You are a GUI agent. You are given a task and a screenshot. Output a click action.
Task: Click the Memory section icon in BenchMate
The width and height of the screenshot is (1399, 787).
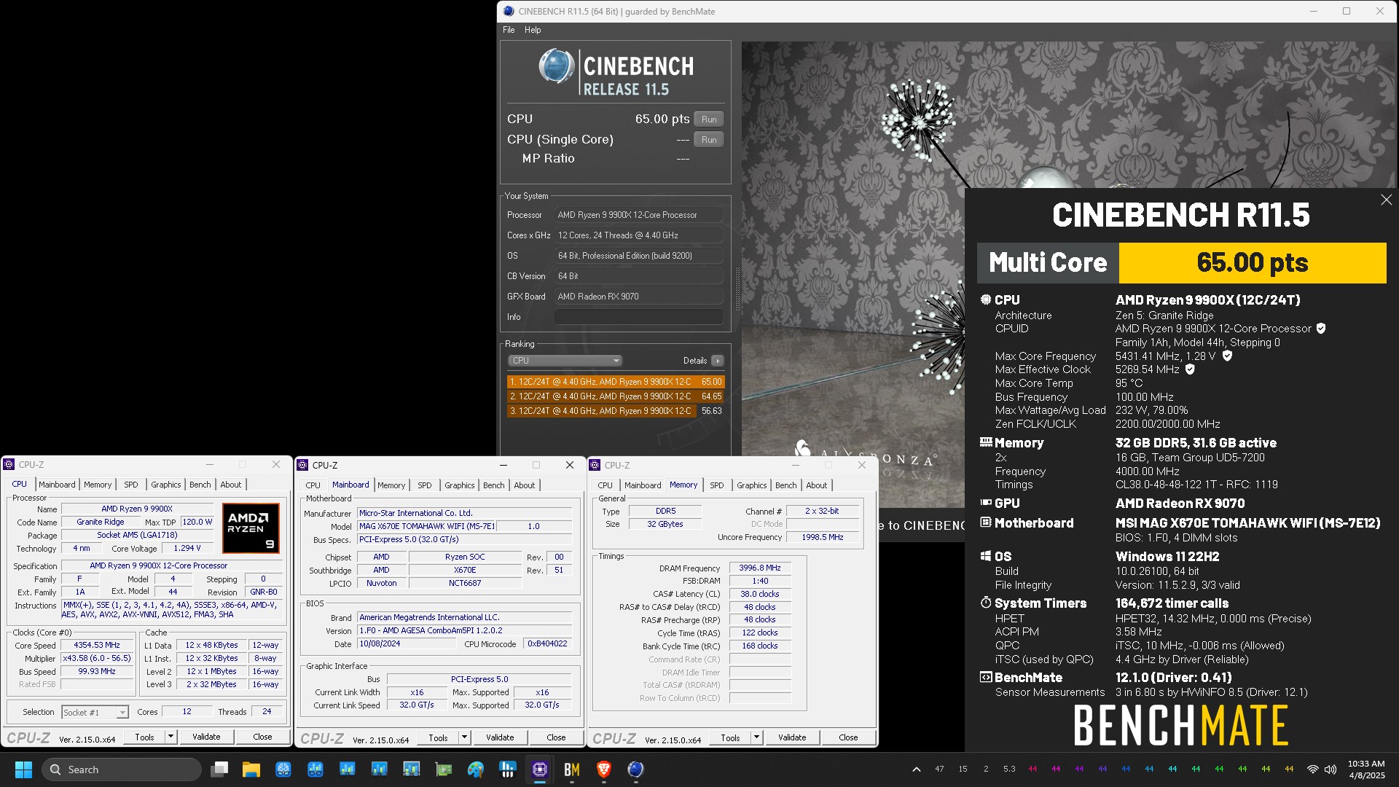tap(986, 442)
